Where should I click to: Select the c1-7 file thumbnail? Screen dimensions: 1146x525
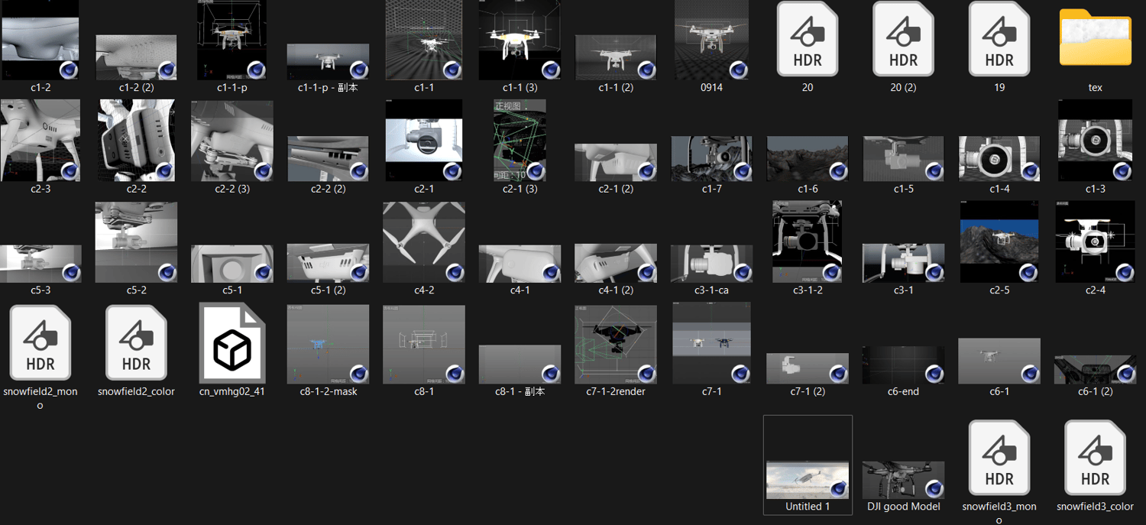point(711,159)
